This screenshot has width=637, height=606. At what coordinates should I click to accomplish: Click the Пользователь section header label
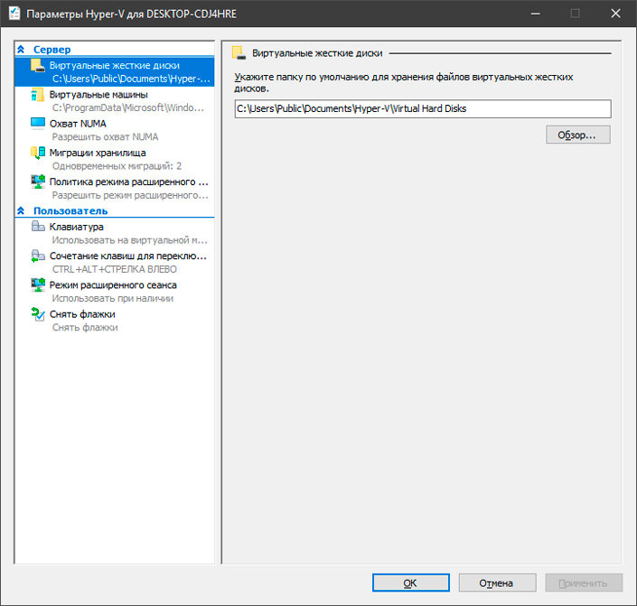[70, 210]
